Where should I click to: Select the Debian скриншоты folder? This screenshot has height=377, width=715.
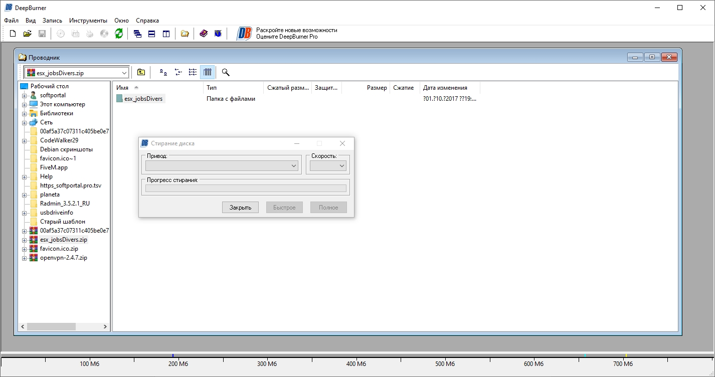pos(66,149)
